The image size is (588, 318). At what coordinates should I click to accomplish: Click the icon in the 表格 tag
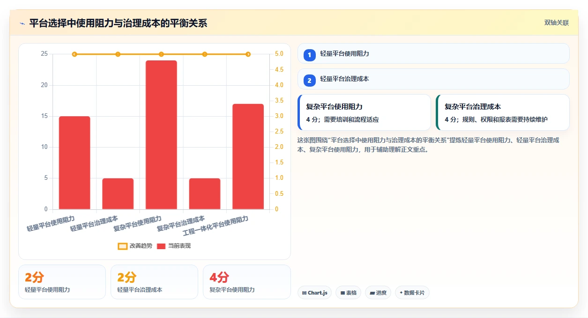[x=342, y=293]
